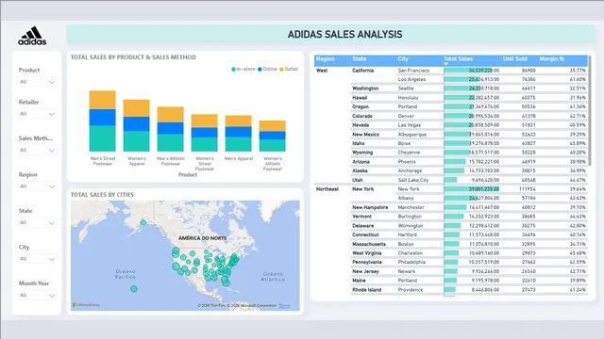Viewport: 604px width, 339px height.
Task: Sort by Margin % column header
Action: point(551,58)
